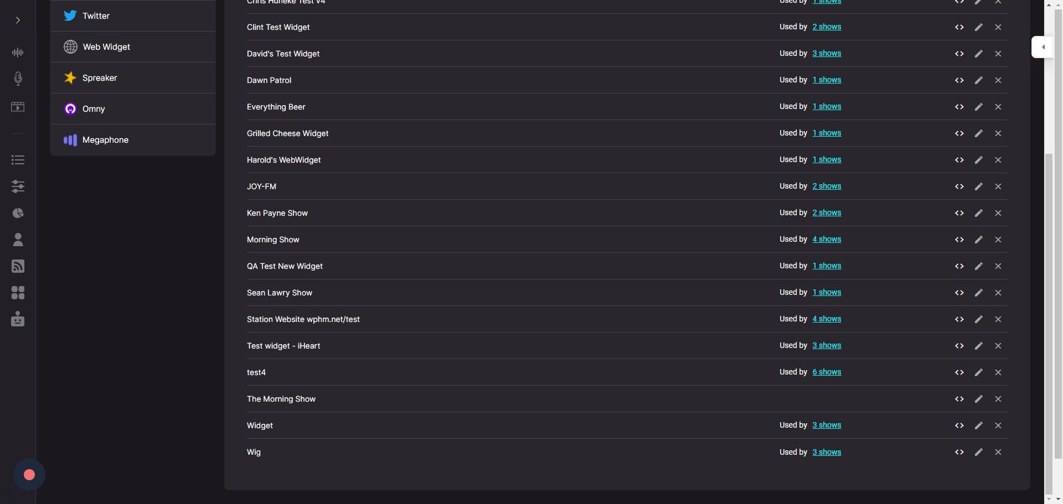Select Web Widget in integrations list
This screenshot has height=504, width=1063.
click(106, 47)
